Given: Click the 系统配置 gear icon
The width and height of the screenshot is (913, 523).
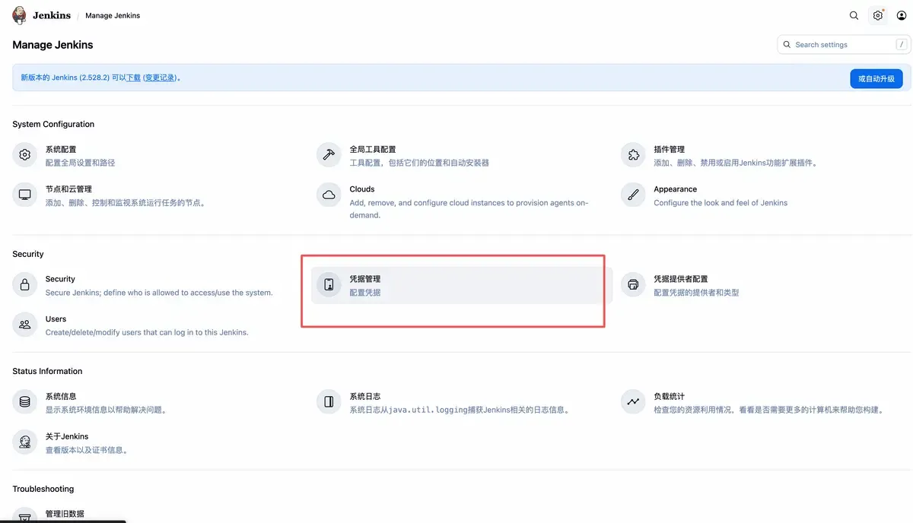Looking at the screenshot, I should [25, 155].
